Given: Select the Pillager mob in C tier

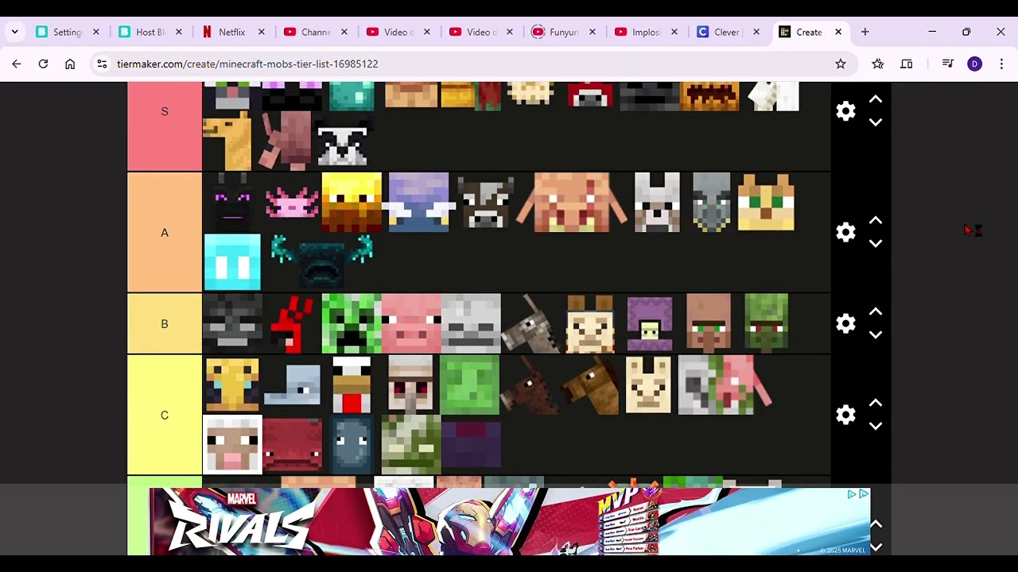Looking at the screenshot, I should tap(410, 385).
